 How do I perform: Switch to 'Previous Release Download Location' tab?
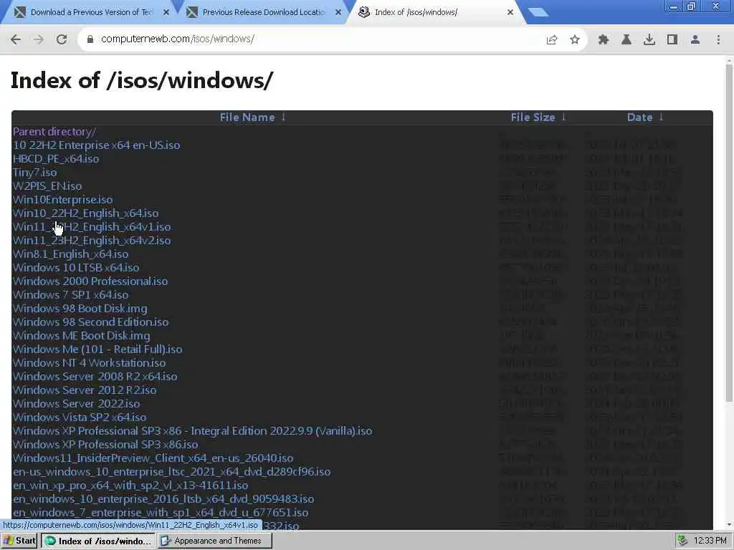262,13
